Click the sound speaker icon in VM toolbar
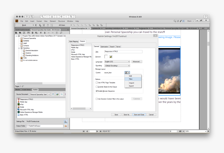 pyautogui.click(x=61, y=17)
